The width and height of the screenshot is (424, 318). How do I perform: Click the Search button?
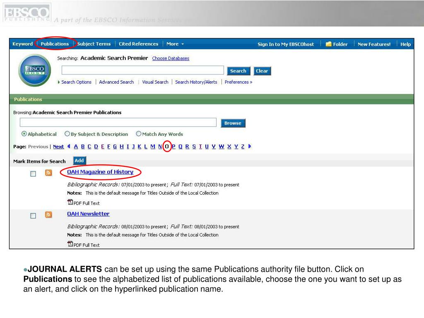(x=238, y=71)
